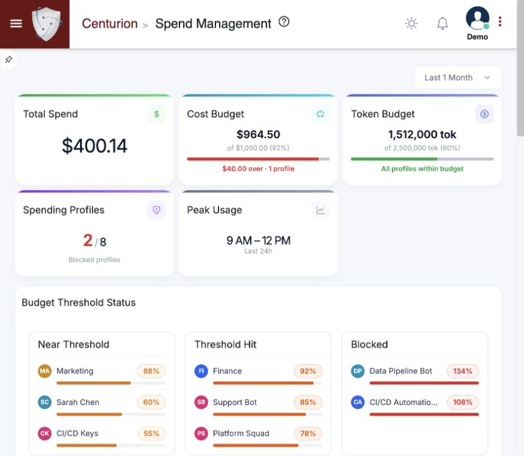The width and height of the screenshot is (524, 456).
Task: Click the Finance 92% badge
Action: [x=308, y=371]
